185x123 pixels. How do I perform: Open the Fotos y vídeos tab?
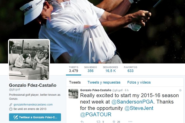click(x=139, y=82)
